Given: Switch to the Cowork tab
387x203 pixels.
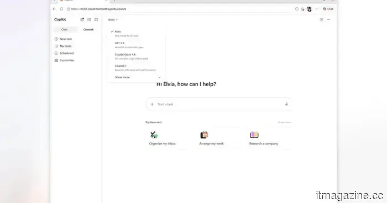Looking at the screenshot, I should pyautogui.click(x=88, y=29).
